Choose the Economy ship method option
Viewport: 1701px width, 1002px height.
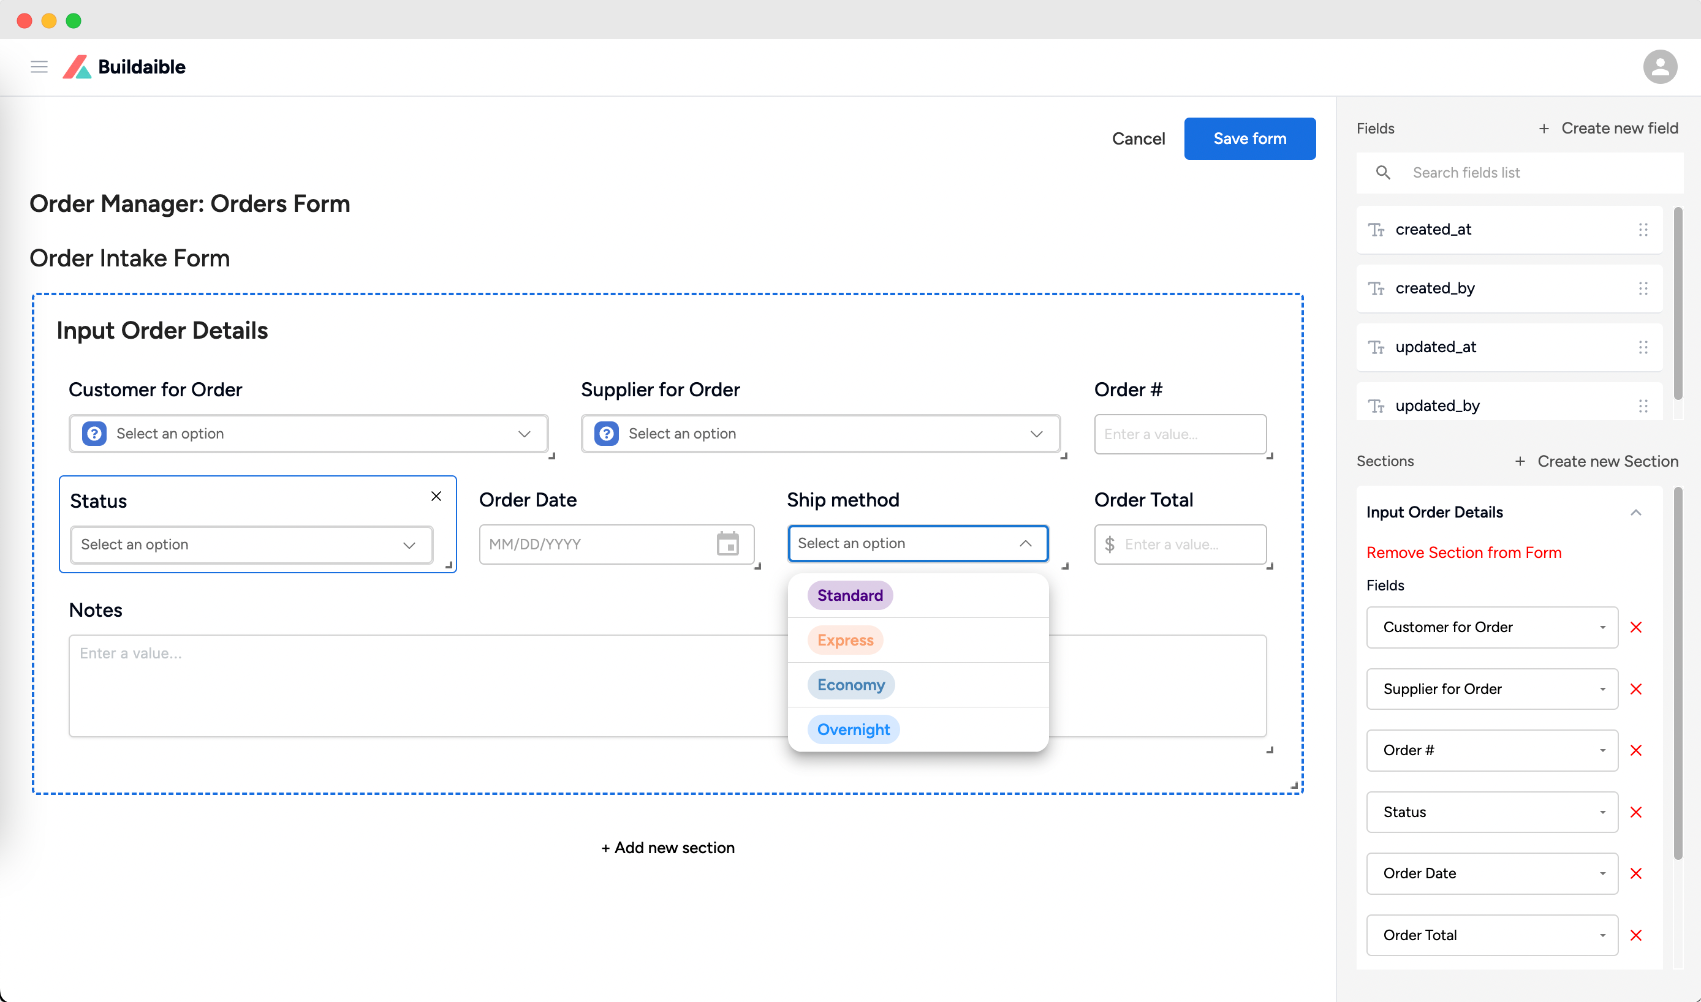point(917,685)
